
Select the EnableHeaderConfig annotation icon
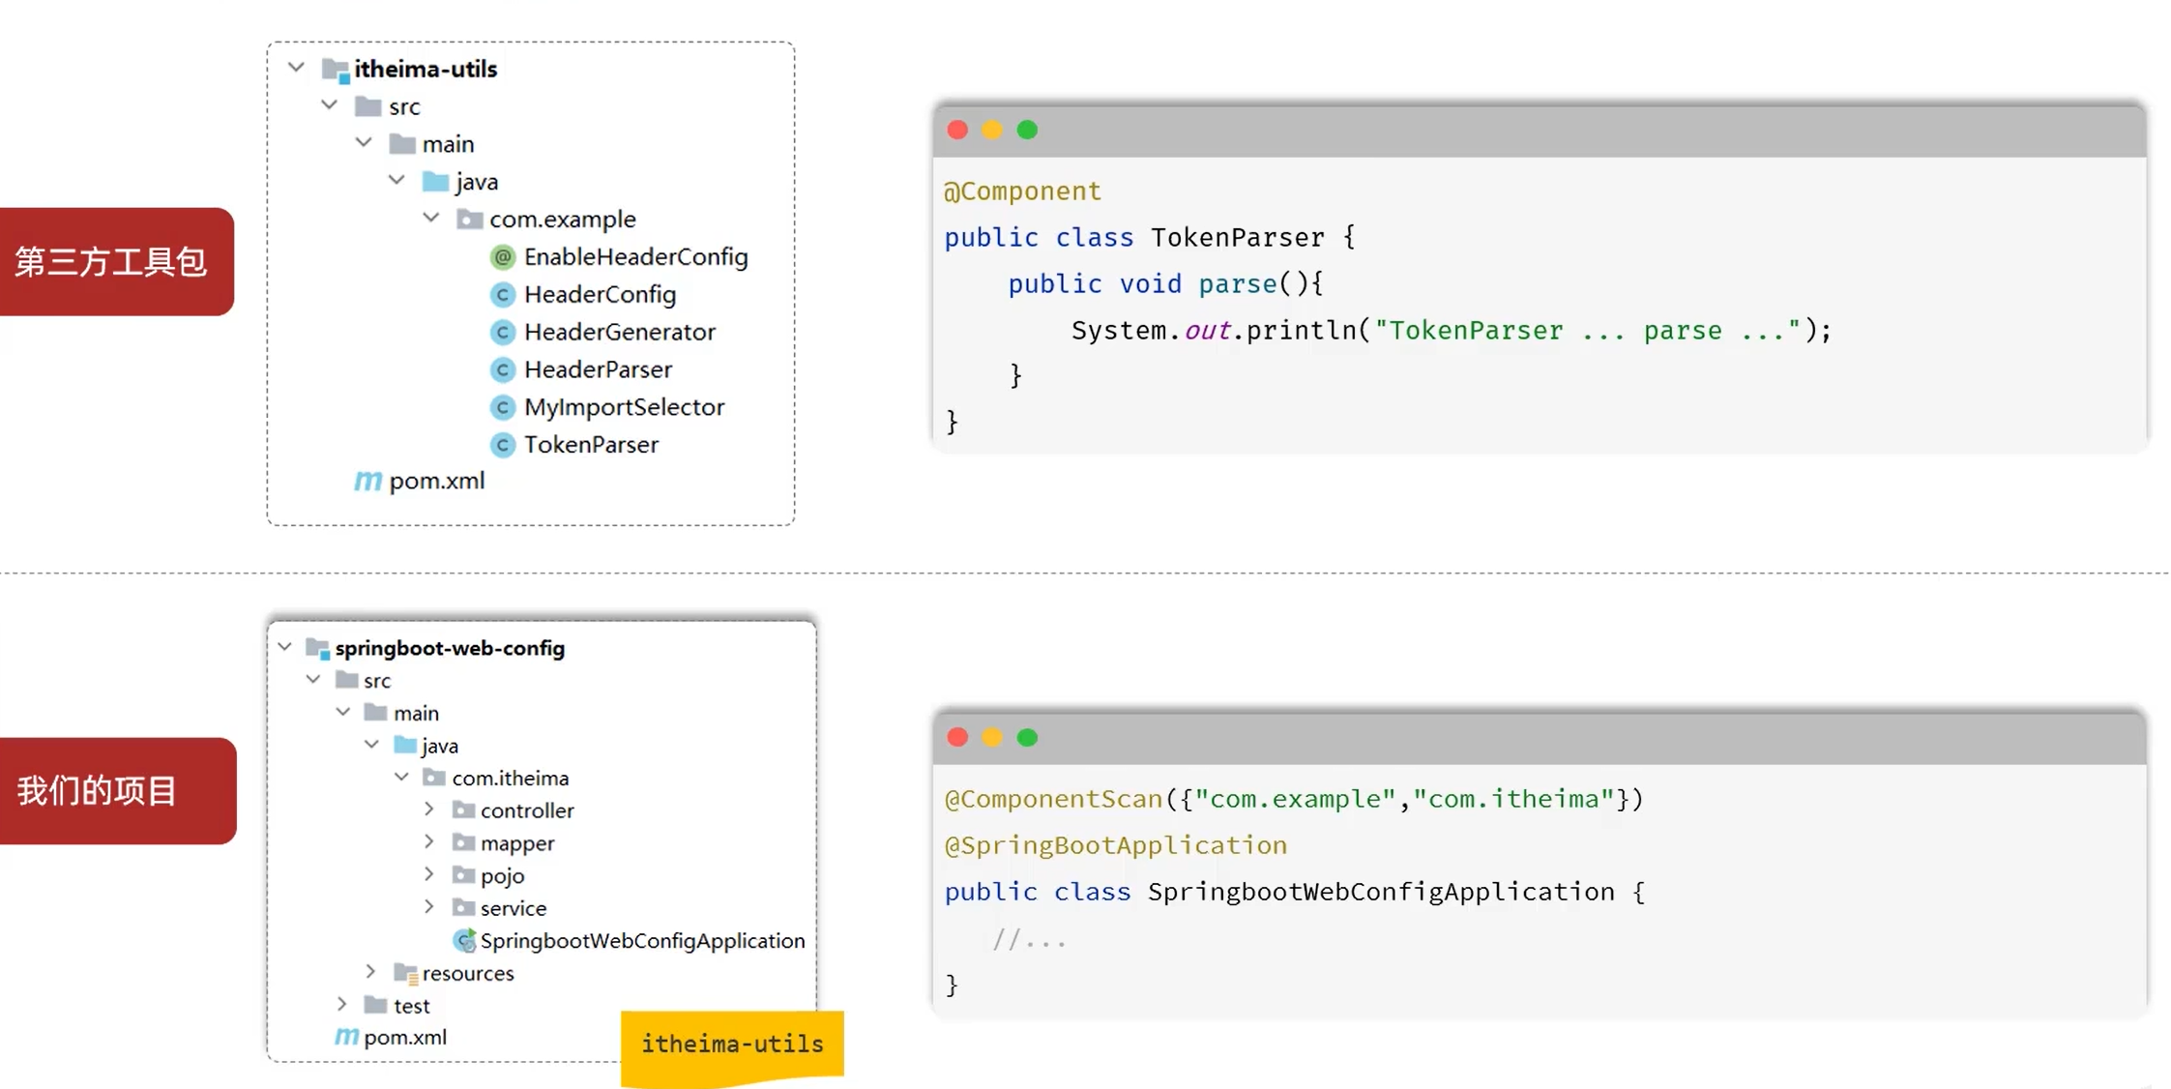point(502,257)
